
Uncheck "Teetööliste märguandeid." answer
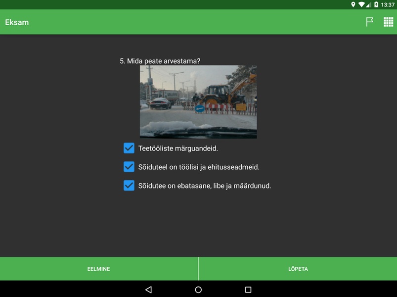129,148
